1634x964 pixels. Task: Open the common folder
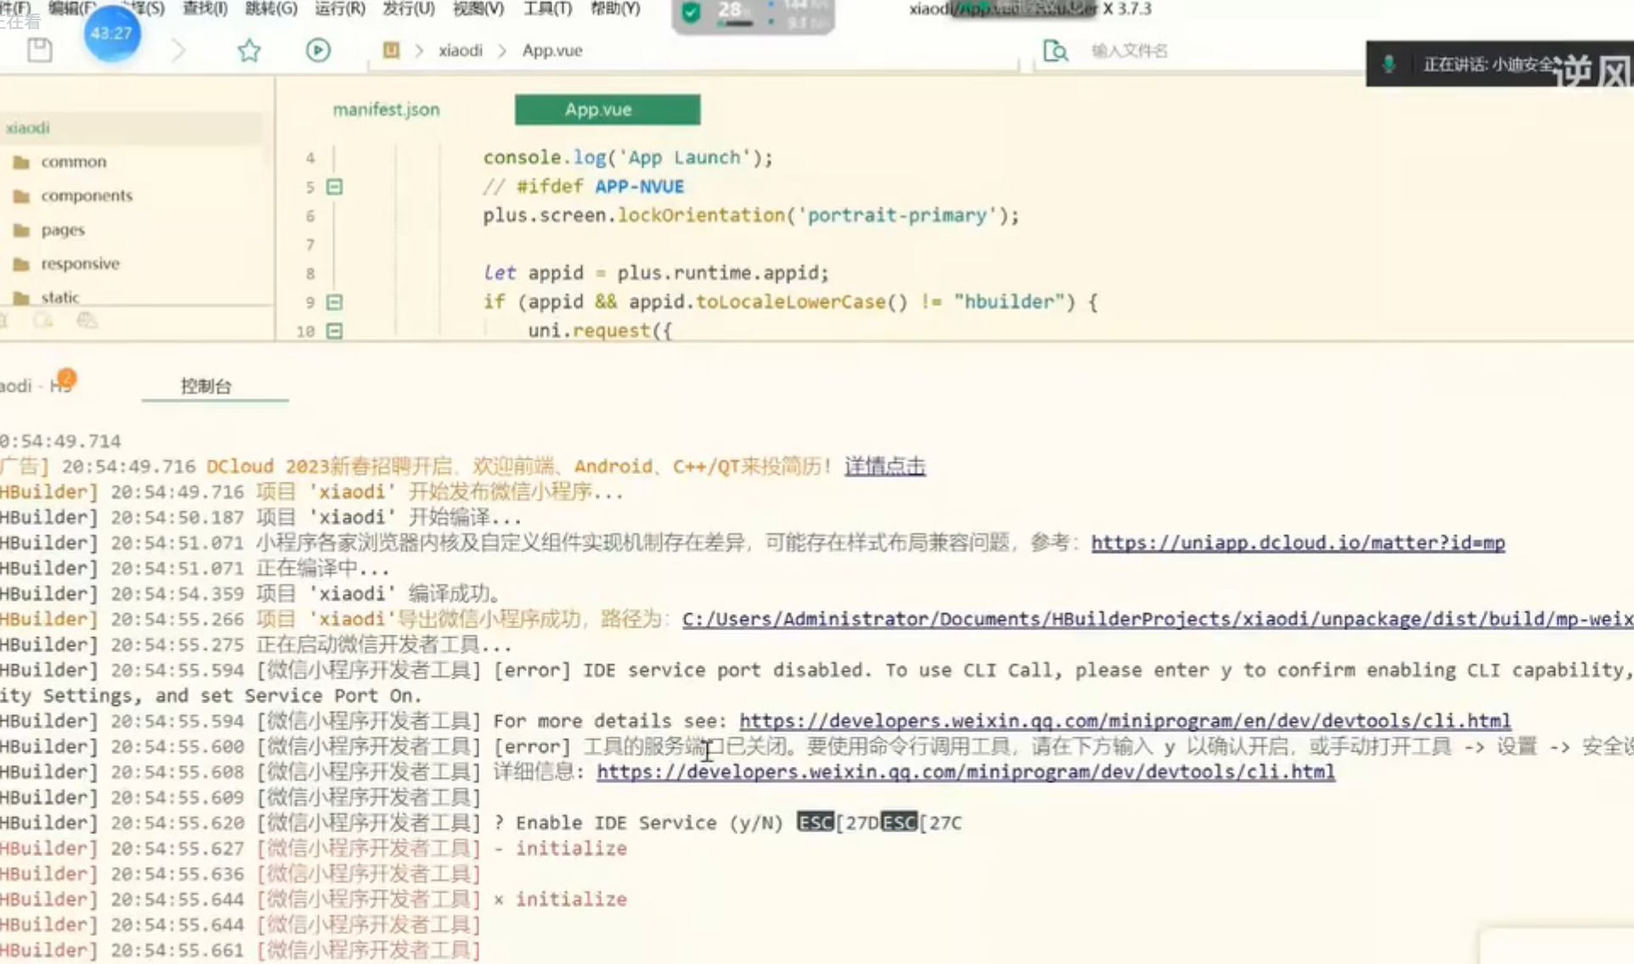coord(73,161)
